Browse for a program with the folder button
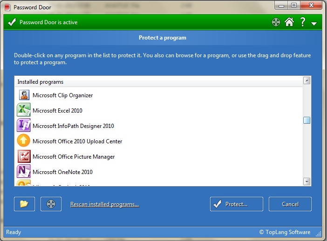 coord(24,204)
